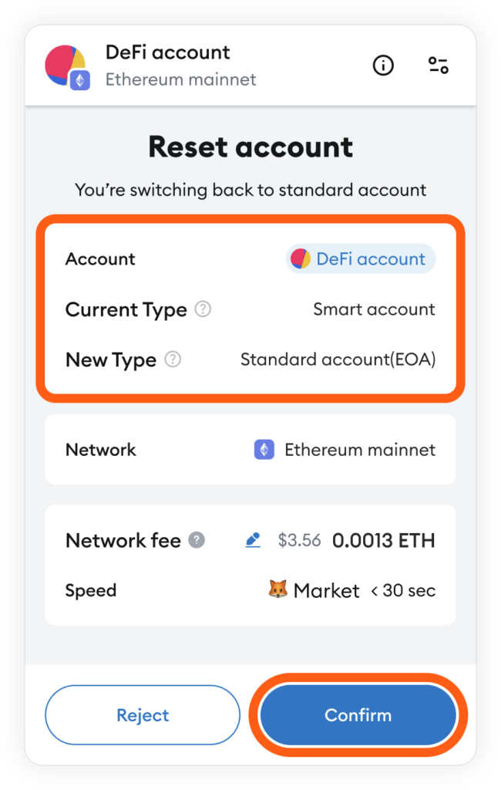
Task: Click the New Type help question mark
Action: click(x=173, y=360)
